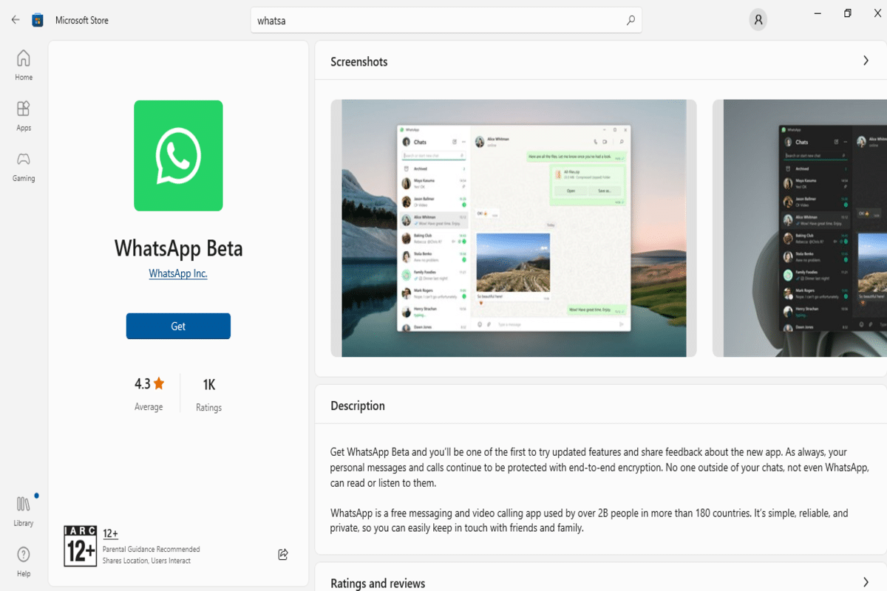Click the 'Microsoft Store' window title text
Viewport: 887px width, 591px height.
(x=82, y=21)
